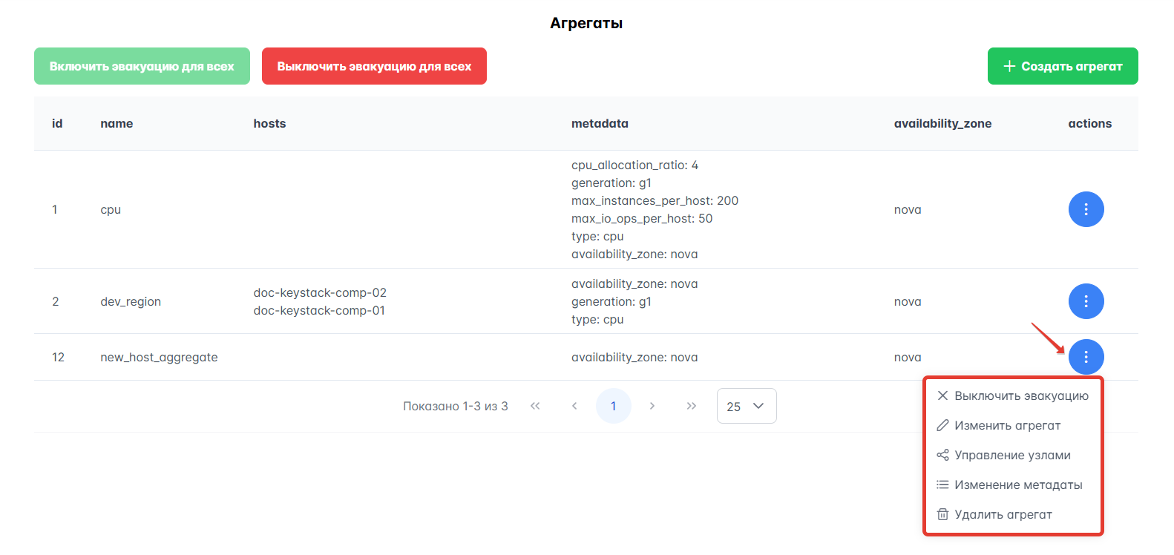The height and width of the screenshot is (555, 1174).
Task: Jump to last page with double-right arrow
Action: [692, 406]
